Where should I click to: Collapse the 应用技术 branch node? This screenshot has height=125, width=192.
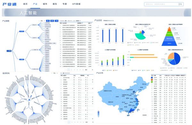tap(37, 38)
